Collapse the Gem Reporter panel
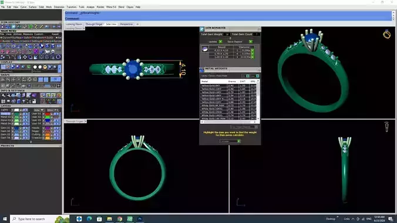Screen dimensions: 397x223 point(259,29)
